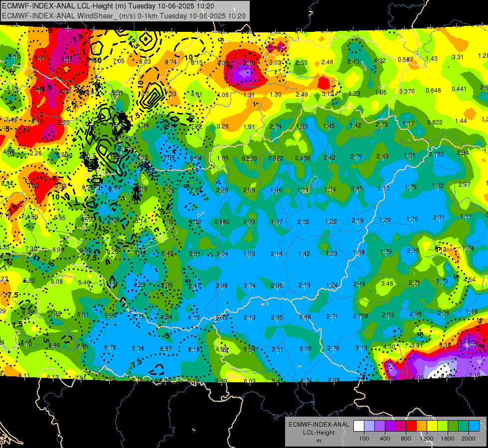Click the white 100 m legend swatch
The height and width of the screenshot is (448, 488).
tap(359, 426)
